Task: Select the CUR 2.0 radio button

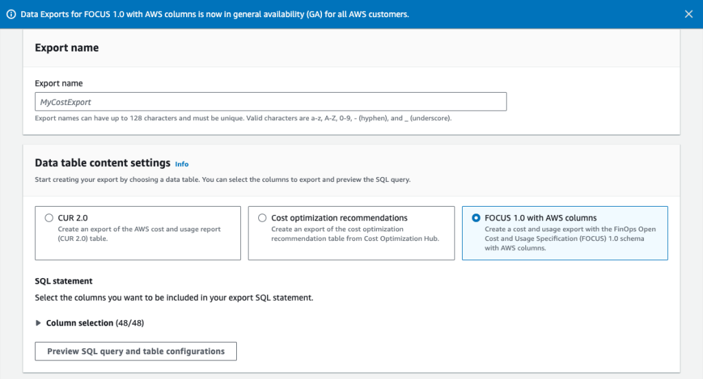Action: pyautogui.click(x=49, y=218)
